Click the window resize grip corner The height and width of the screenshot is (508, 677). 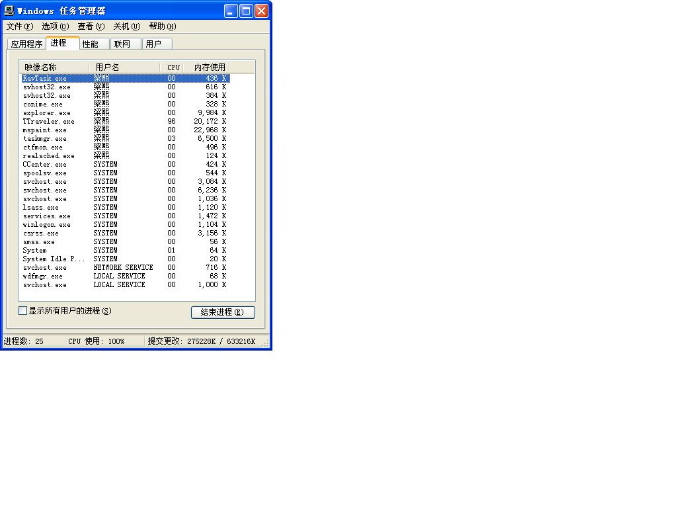tap(266, 343)
